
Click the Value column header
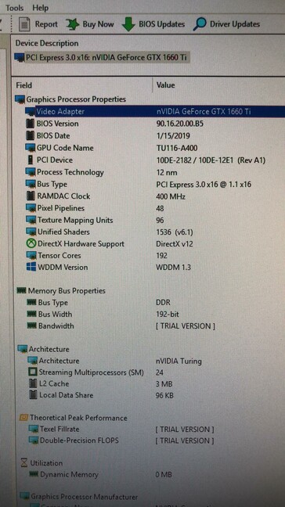tap(166, 85)
